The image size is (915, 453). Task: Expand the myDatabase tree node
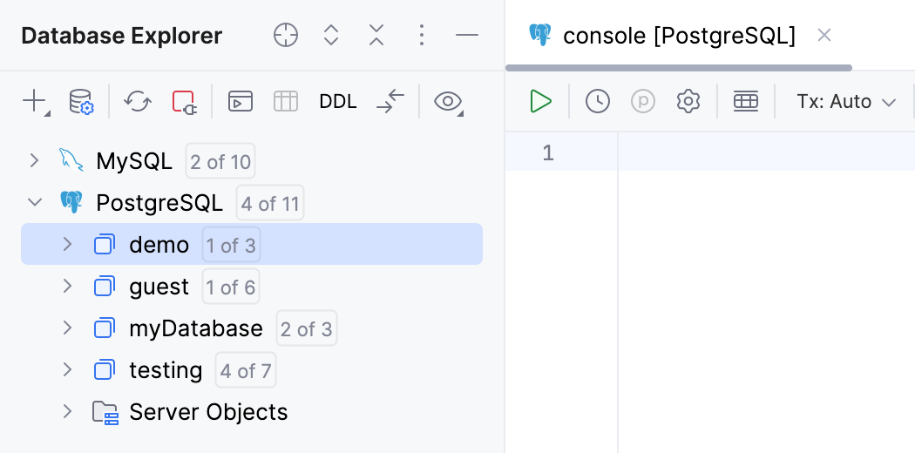[x=67, y=328]
